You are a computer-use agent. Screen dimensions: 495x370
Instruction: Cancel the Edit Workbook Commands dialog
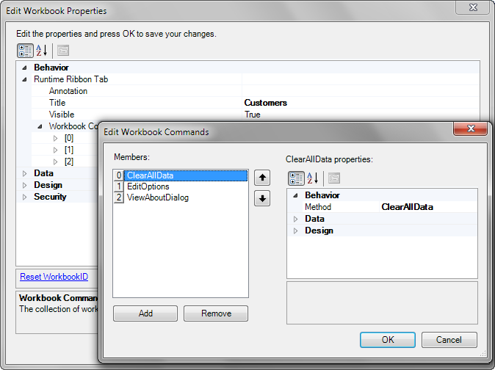pyautogui.click(x=449, y=340)
